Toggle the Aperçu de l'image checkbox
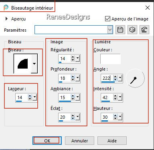The width and height of the screenshot is (154, 150). tap(107, 19)
